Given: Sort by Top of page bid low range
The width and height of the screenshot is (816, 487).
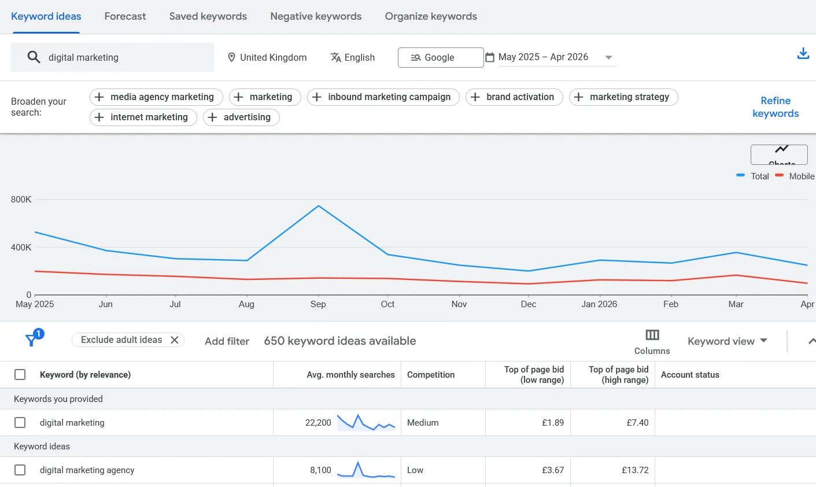Looking at the screenshot, I should point(534,375).
